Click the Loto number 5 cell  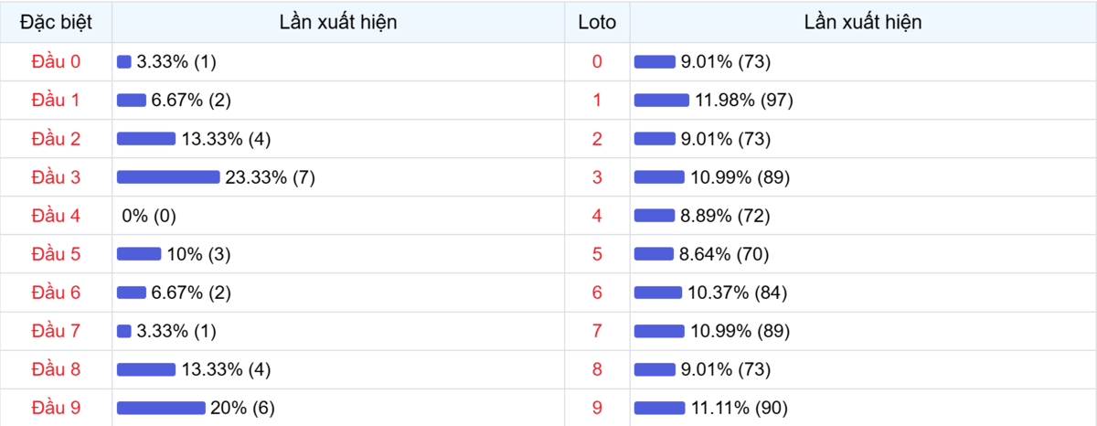coord(597,254)
